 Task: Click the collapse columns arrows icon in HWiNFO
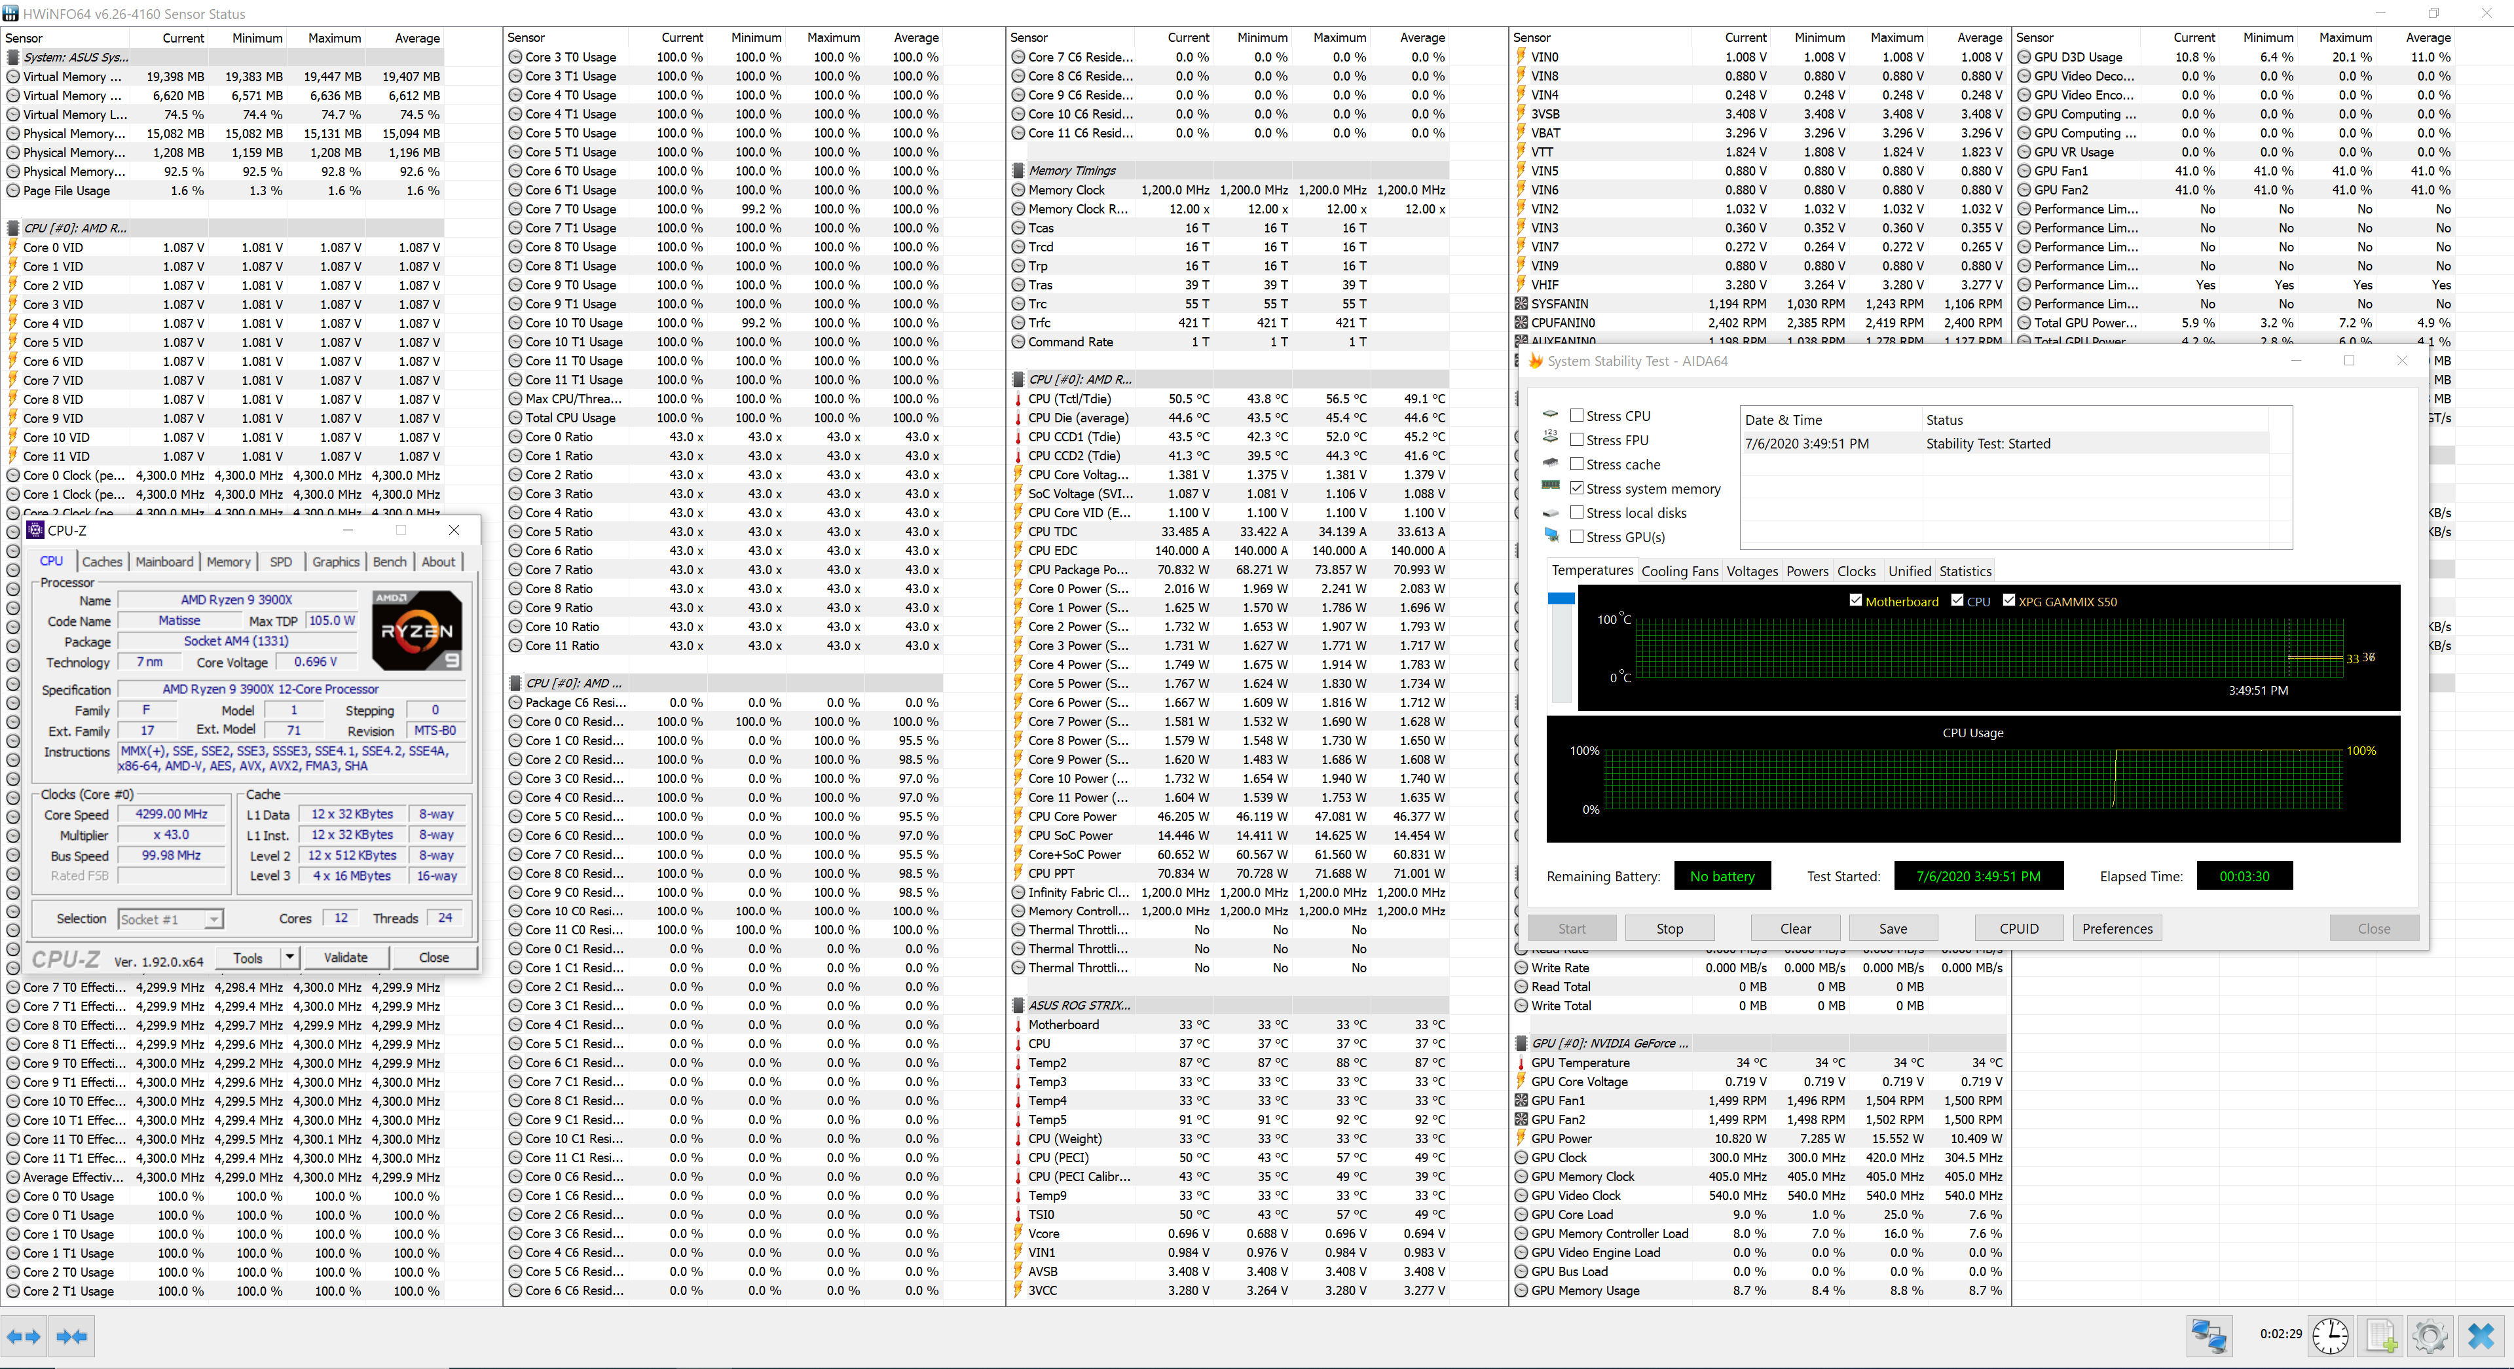pyautogui.click(x=72, y=1337)
